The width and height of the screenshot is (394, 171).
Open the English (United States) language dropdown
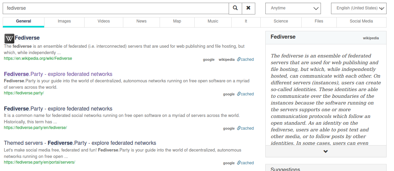point(359,8)
